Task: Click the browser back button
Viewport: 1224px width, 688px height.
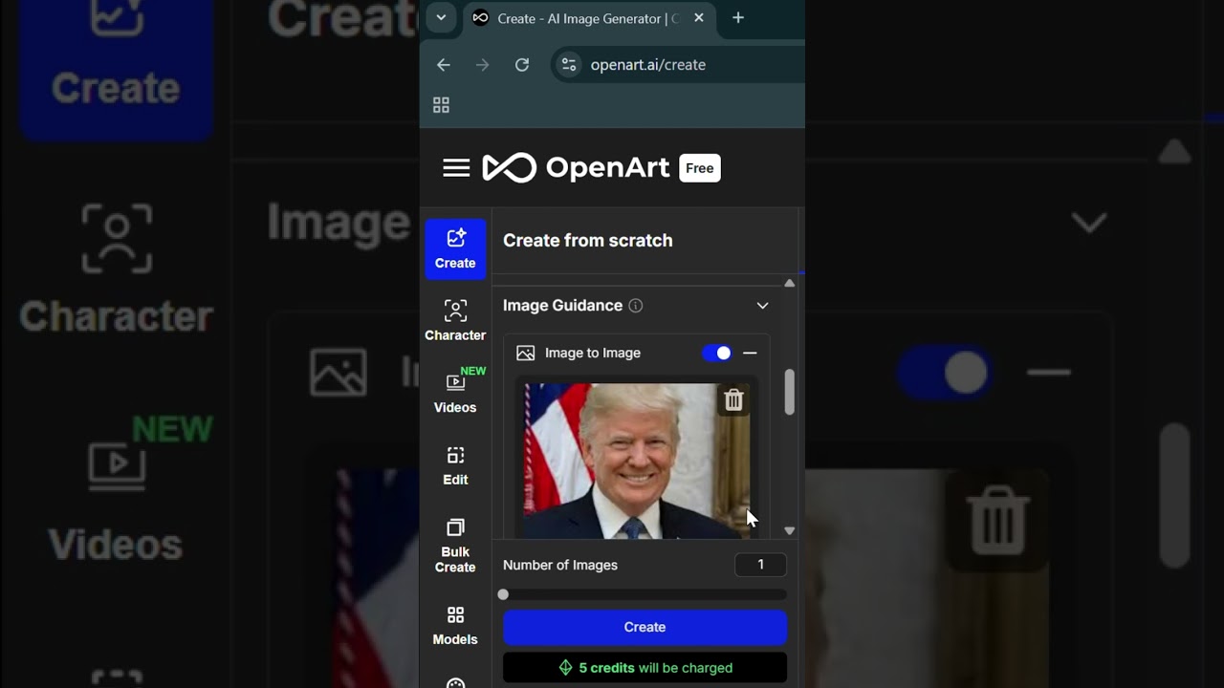Action: pos(443,65)
